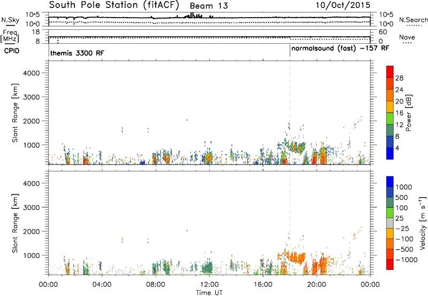This screenshot has width=428, height=296.
Task: Click the 'Beam 13' label
Action: [x=209, y=6]
